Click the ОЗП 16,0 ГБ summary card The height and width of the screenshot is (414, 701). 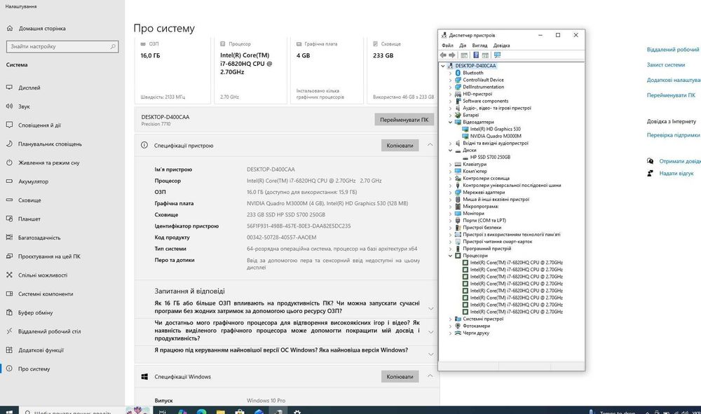[172, 71]
